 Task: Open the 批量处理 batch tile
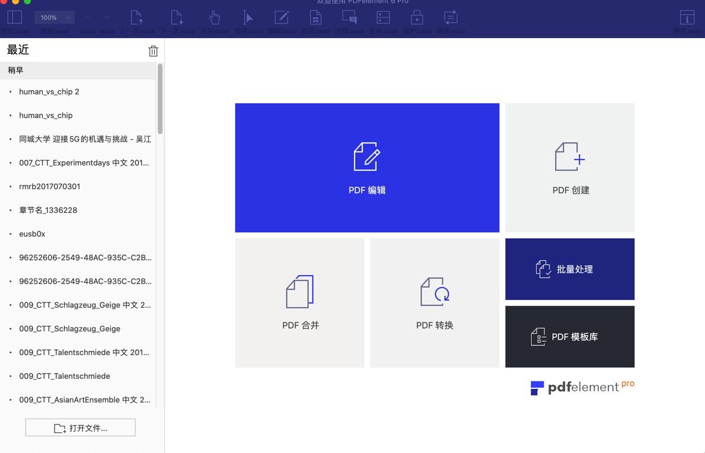point(570,269)
